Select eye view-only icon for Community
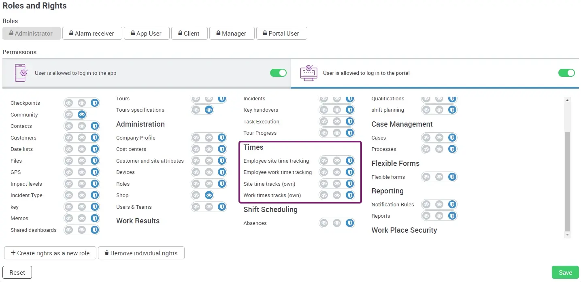The height and width of the screenshot is (282, 581). coord(82,114)
